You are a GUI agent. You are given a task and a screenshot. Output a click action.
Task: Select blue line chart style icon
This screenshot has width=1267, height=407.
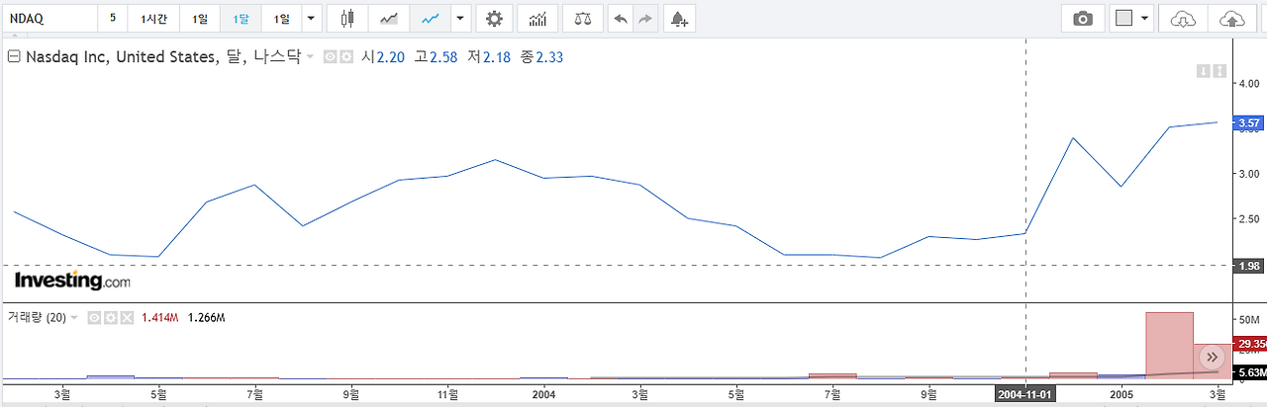[432, 19]
